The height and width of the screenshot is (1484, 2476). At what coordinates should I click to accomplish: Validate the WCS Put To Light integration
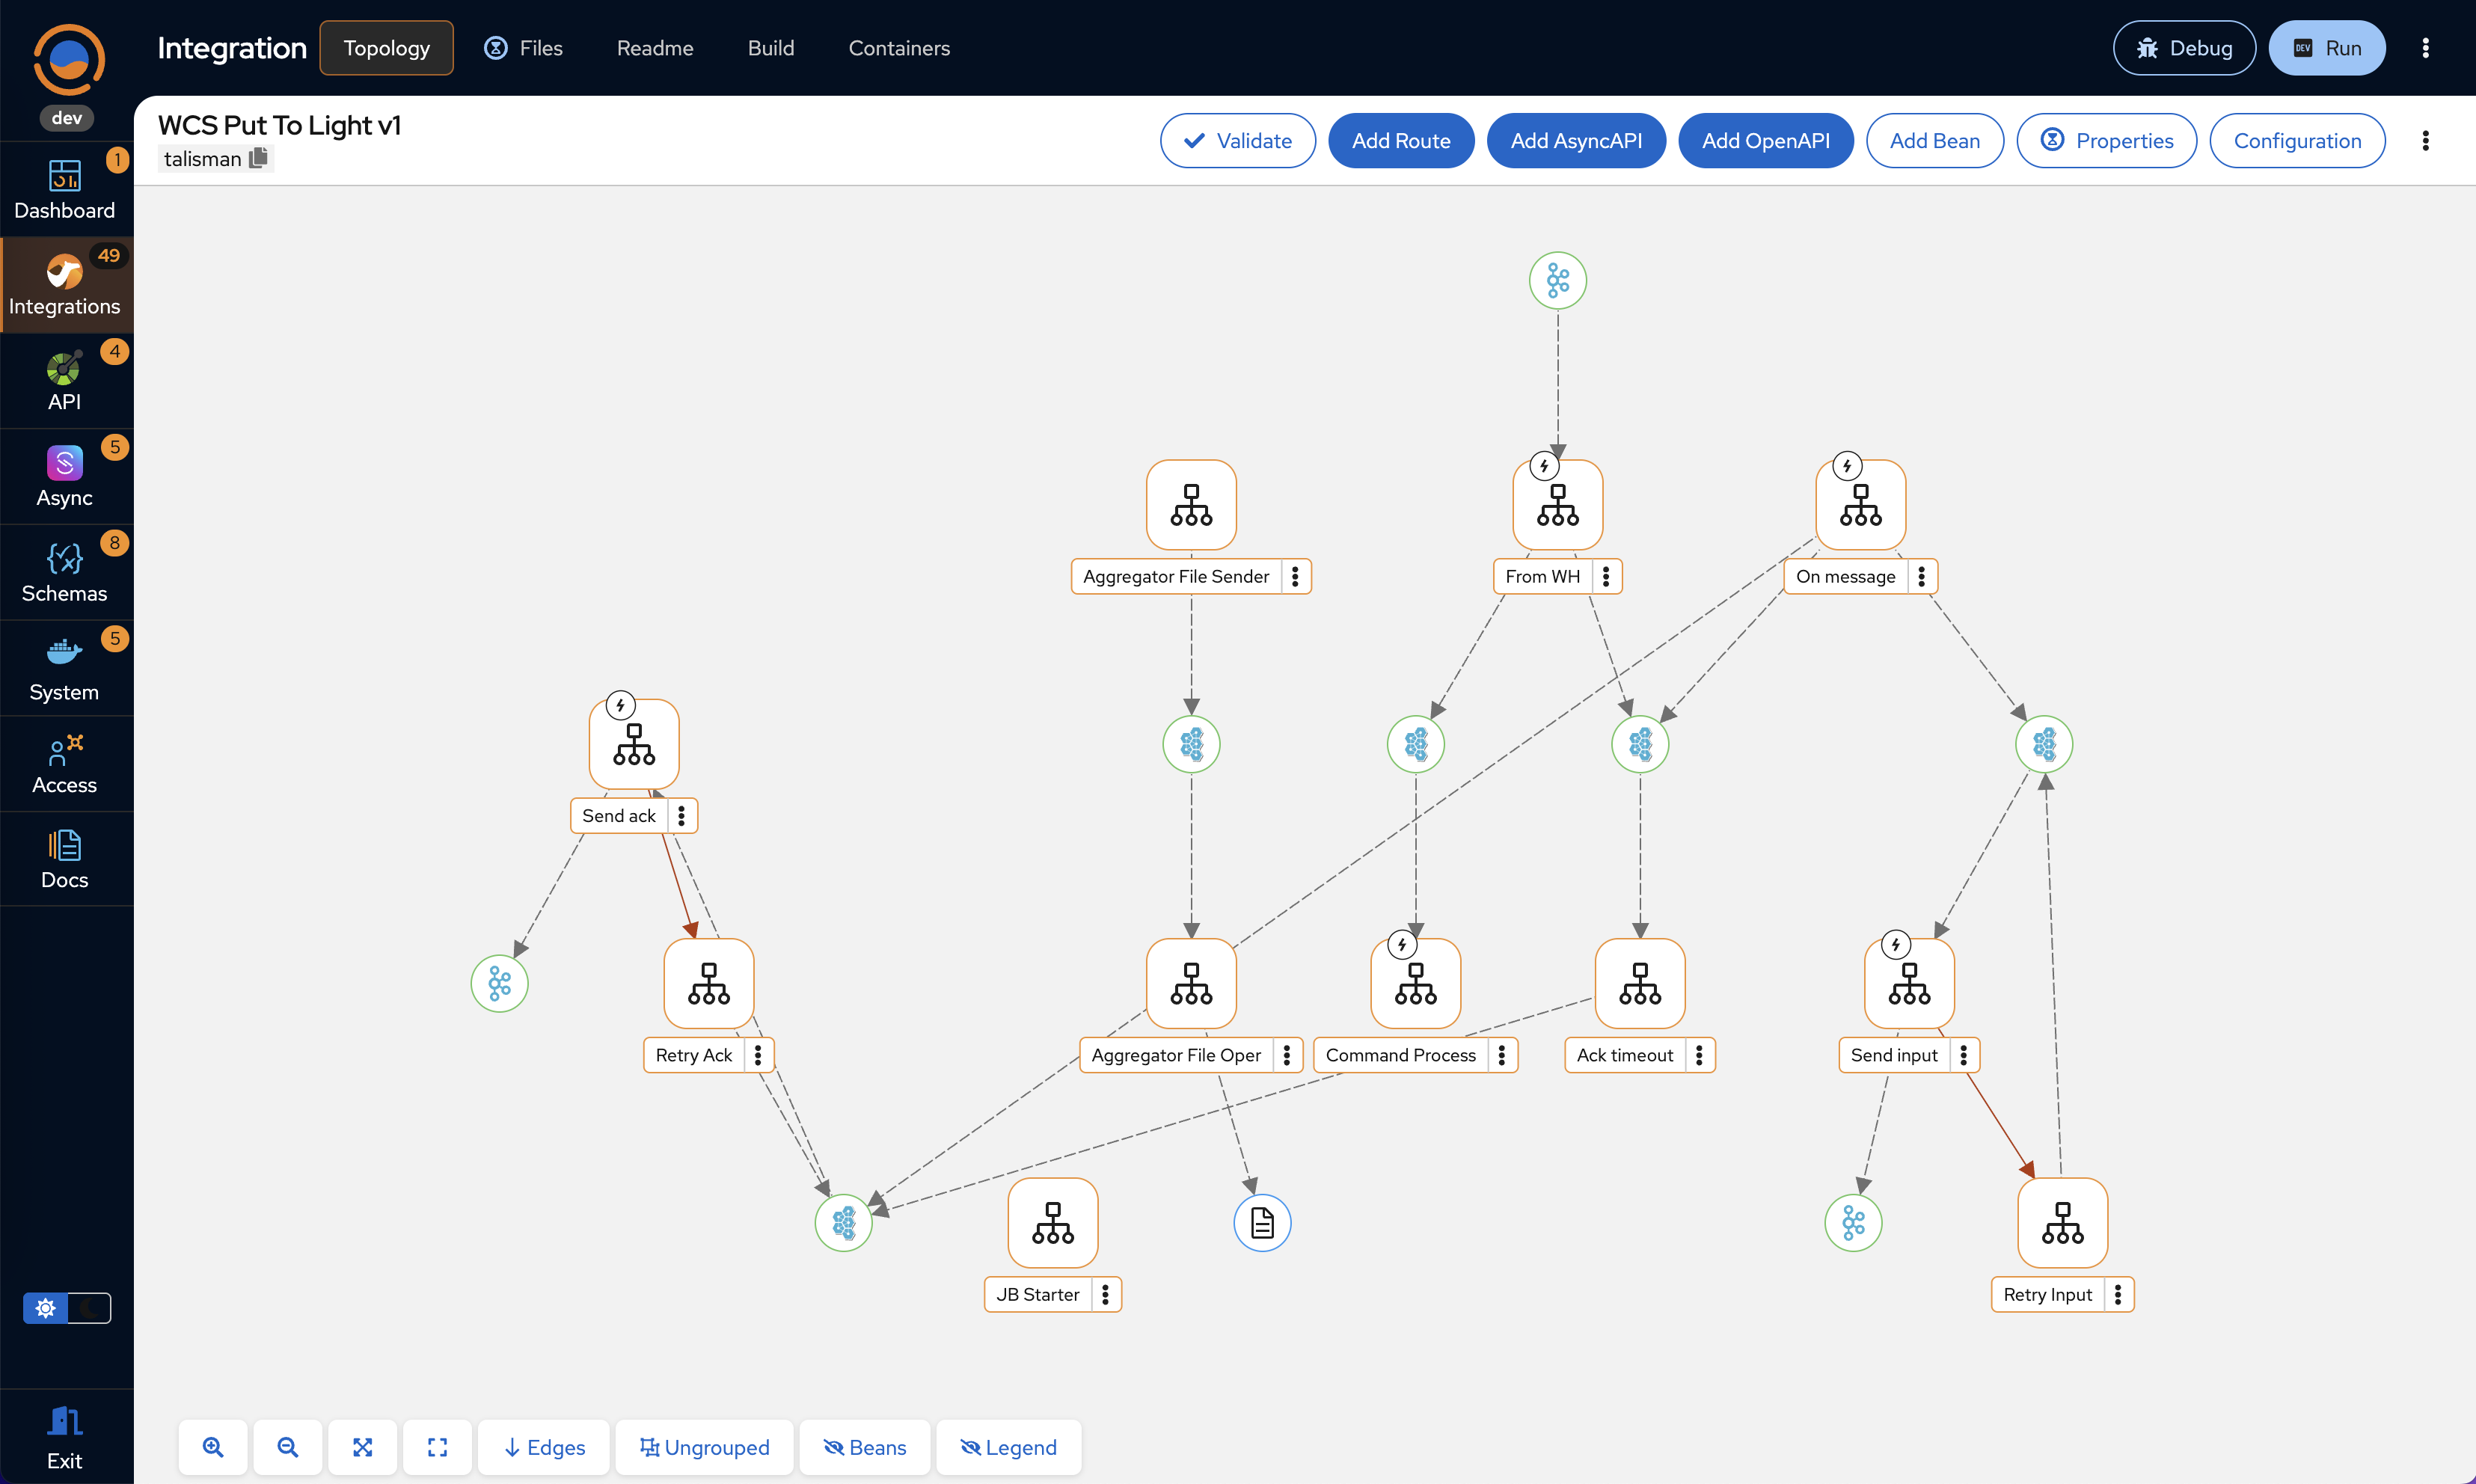(1237, 140)
